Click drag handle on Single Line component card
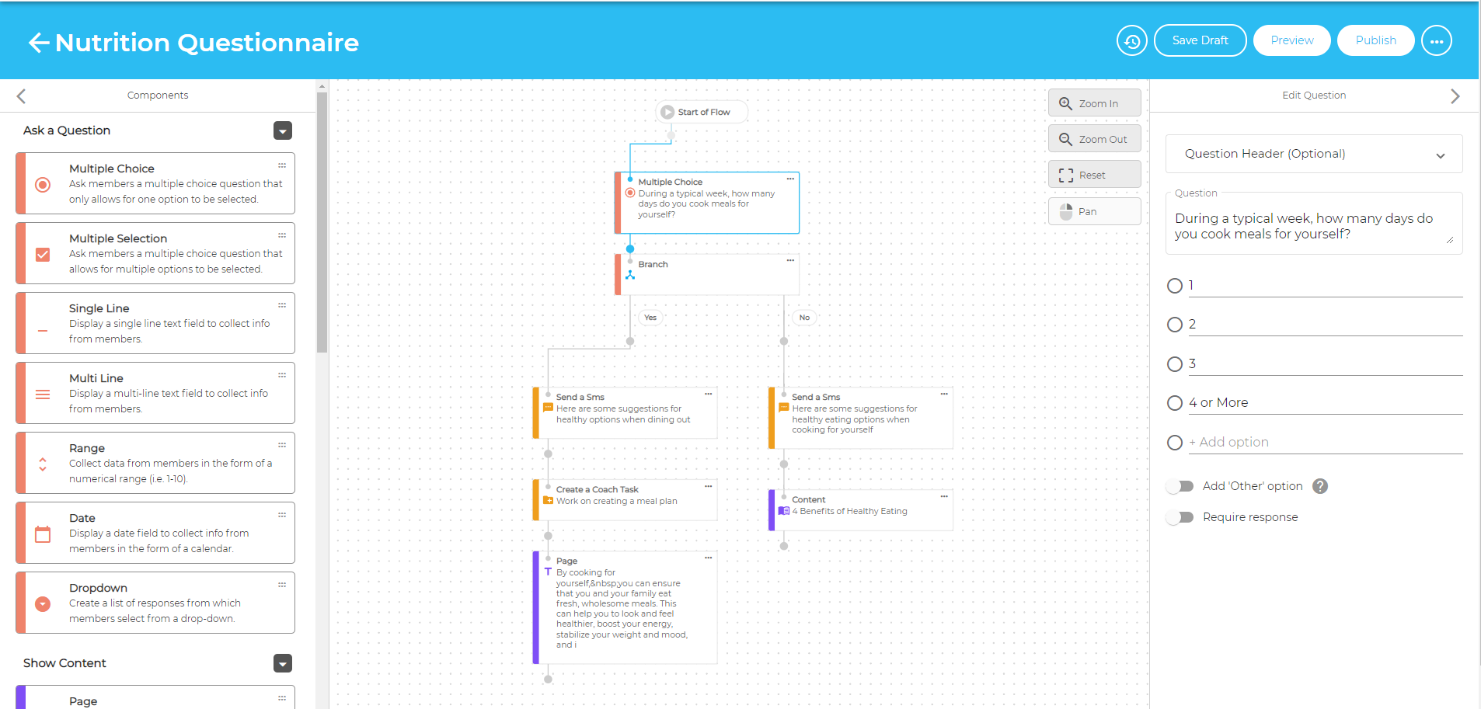Image resolution: width=1481 pixels, height=709 pixels. click(282, 305)
